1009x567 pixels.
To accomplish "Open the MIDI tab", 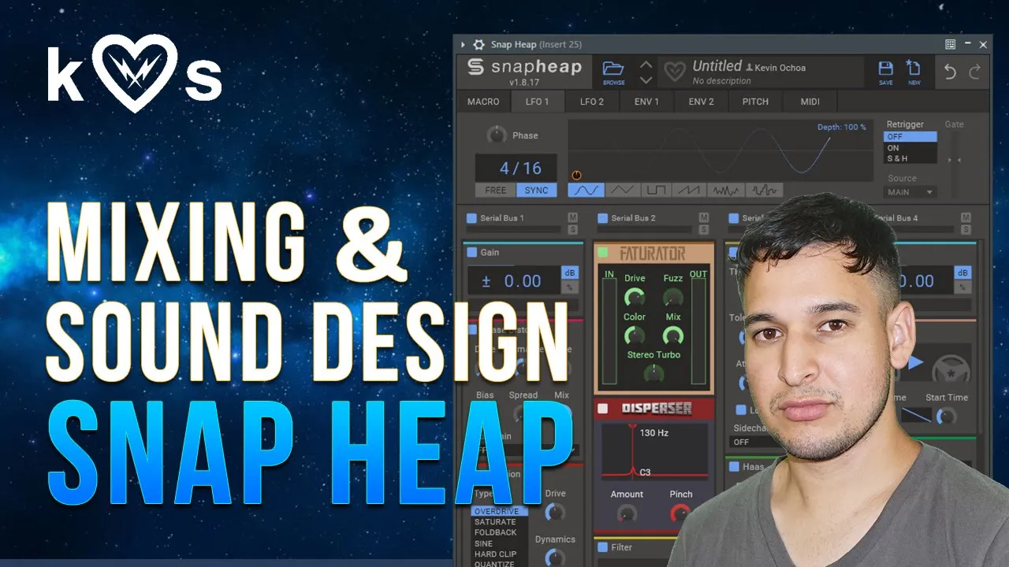I will (x=810, y=102).
